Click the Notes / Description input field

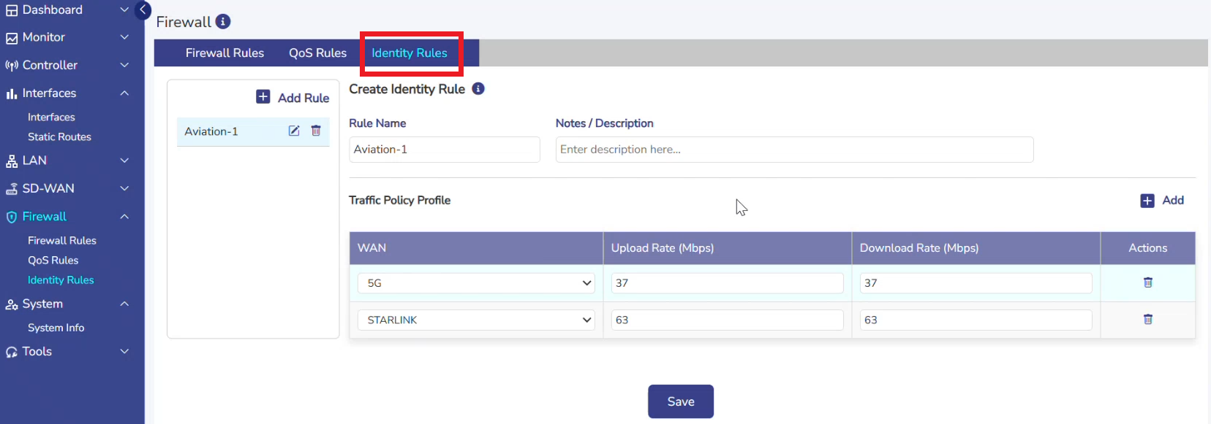(794, 150)
